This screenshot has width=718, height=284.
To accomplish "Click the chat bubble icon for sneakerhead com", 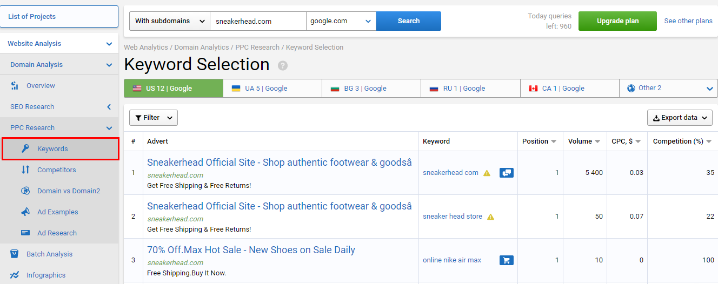I will (507, 173).
